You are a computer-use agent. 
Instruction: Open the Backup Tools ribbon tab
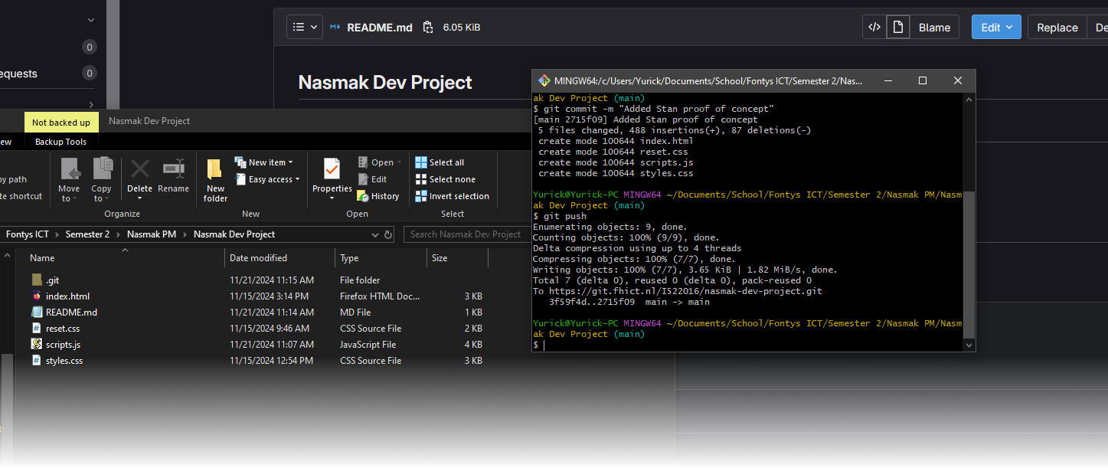[60, 142]
